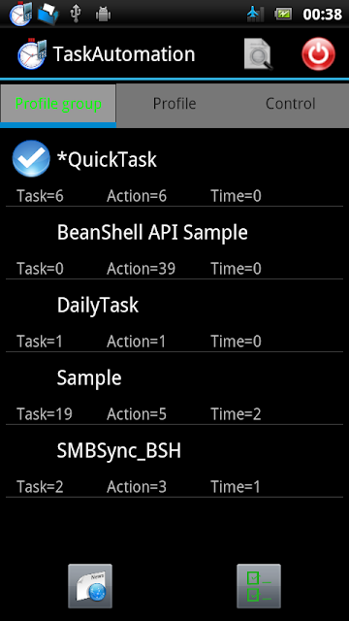This screenshot has height=621, width=349.
Task: Uncheck the blue checkmark beside *QuickTask
Action: coord(31,158)
